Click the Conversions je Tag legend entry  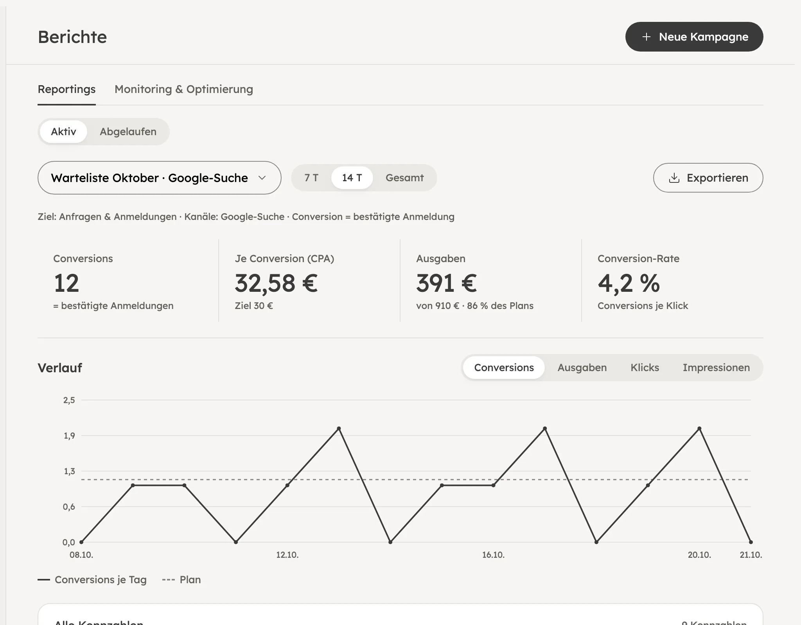pos(92,580)
